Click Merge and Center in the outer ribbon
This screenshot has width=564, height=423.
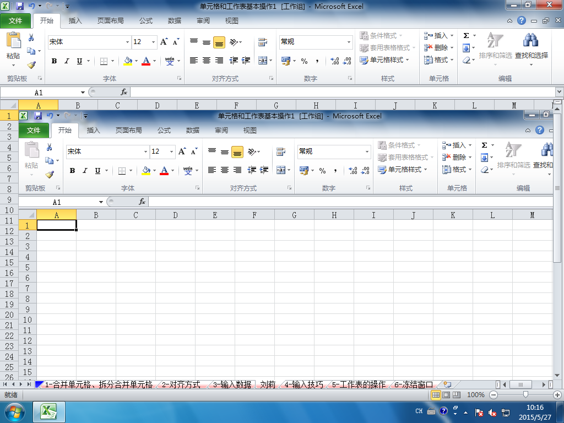click(263, 61)
